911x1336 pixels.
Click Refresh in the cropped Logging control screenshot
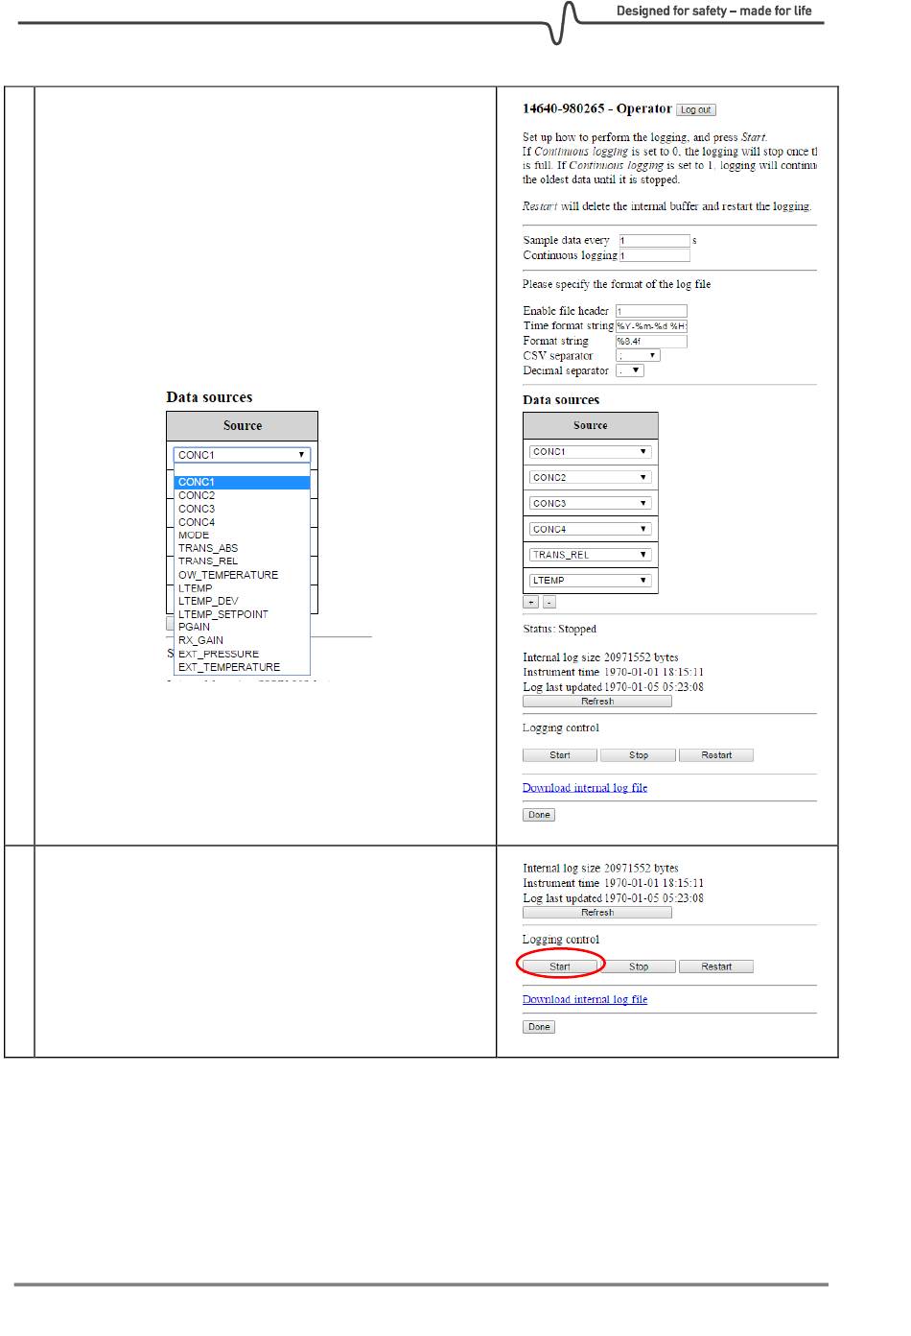[x=597, y=913]
